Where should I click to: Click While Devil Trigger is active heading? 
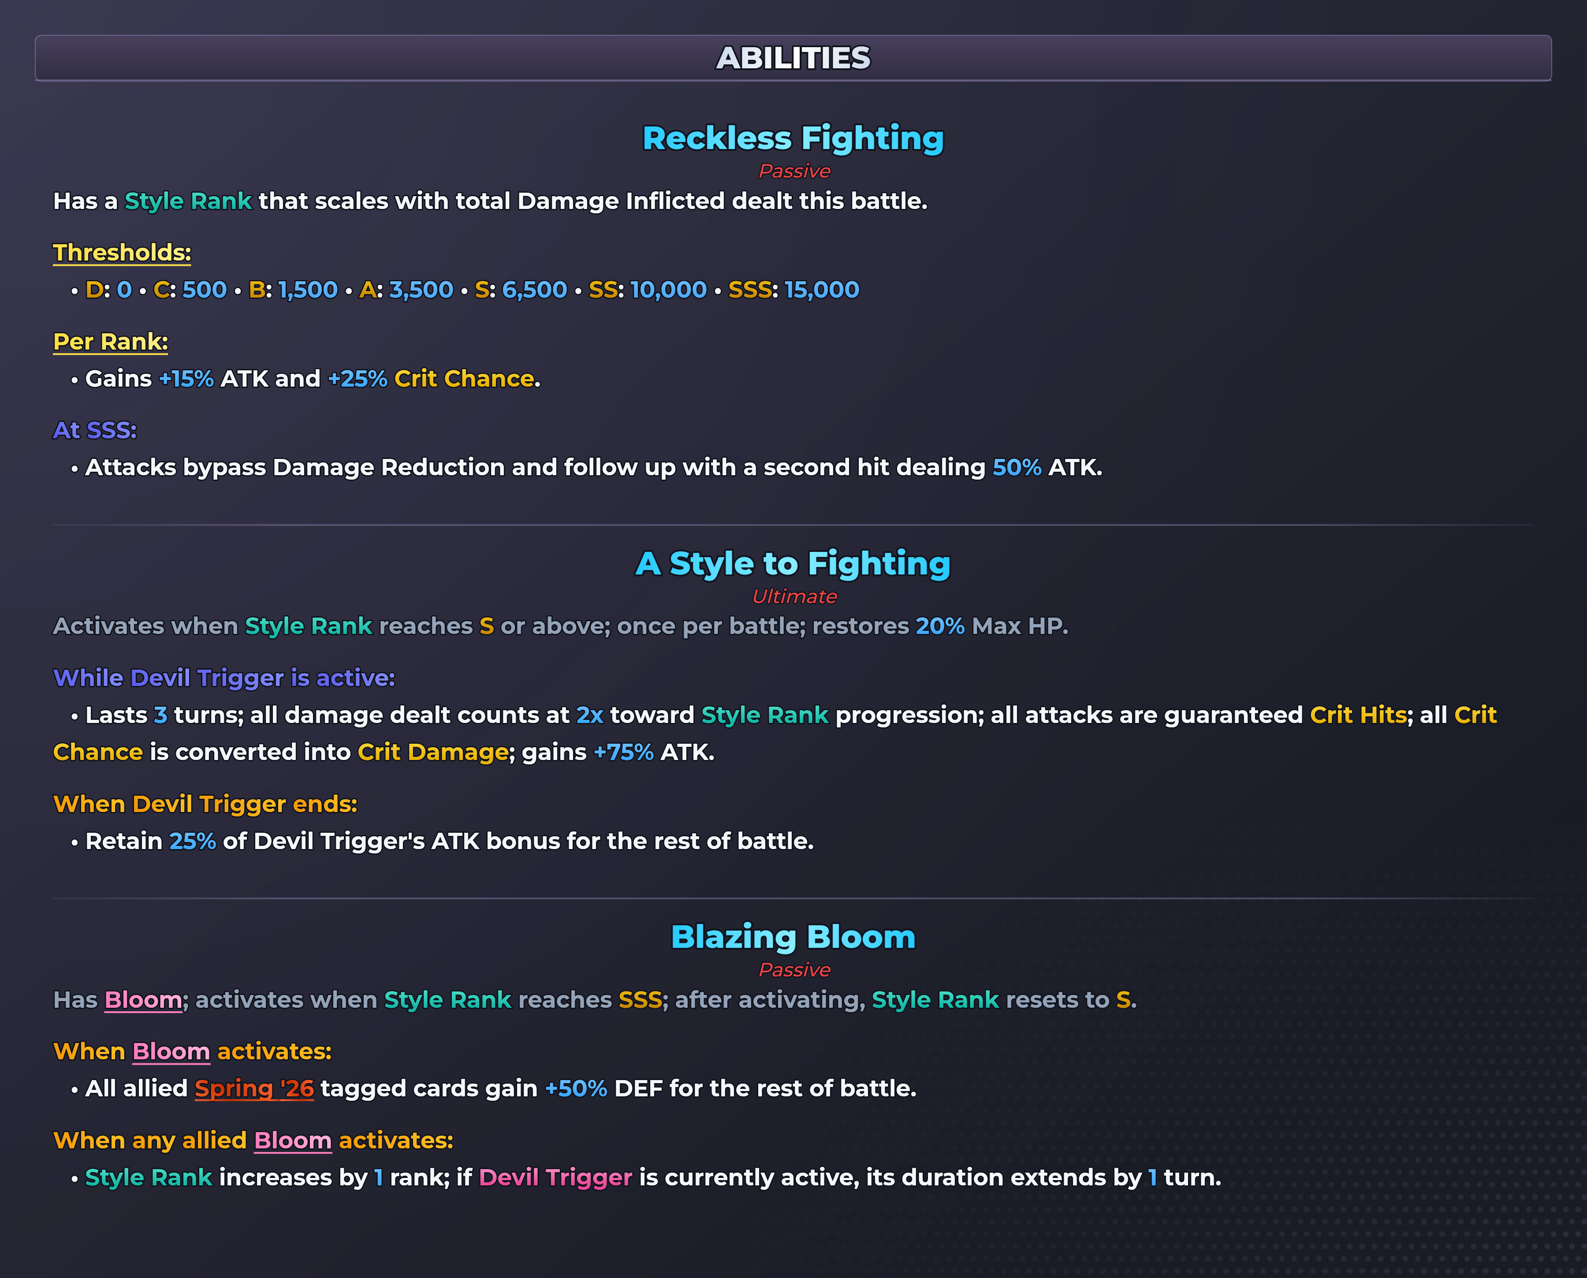[x=224, y=678]
